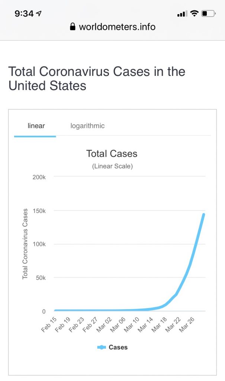The width and height of the screenshot is (225, 381).
Task: Tap the 9:34 clock in status bar
Action: pyautogui.click(x=24, y=14)
